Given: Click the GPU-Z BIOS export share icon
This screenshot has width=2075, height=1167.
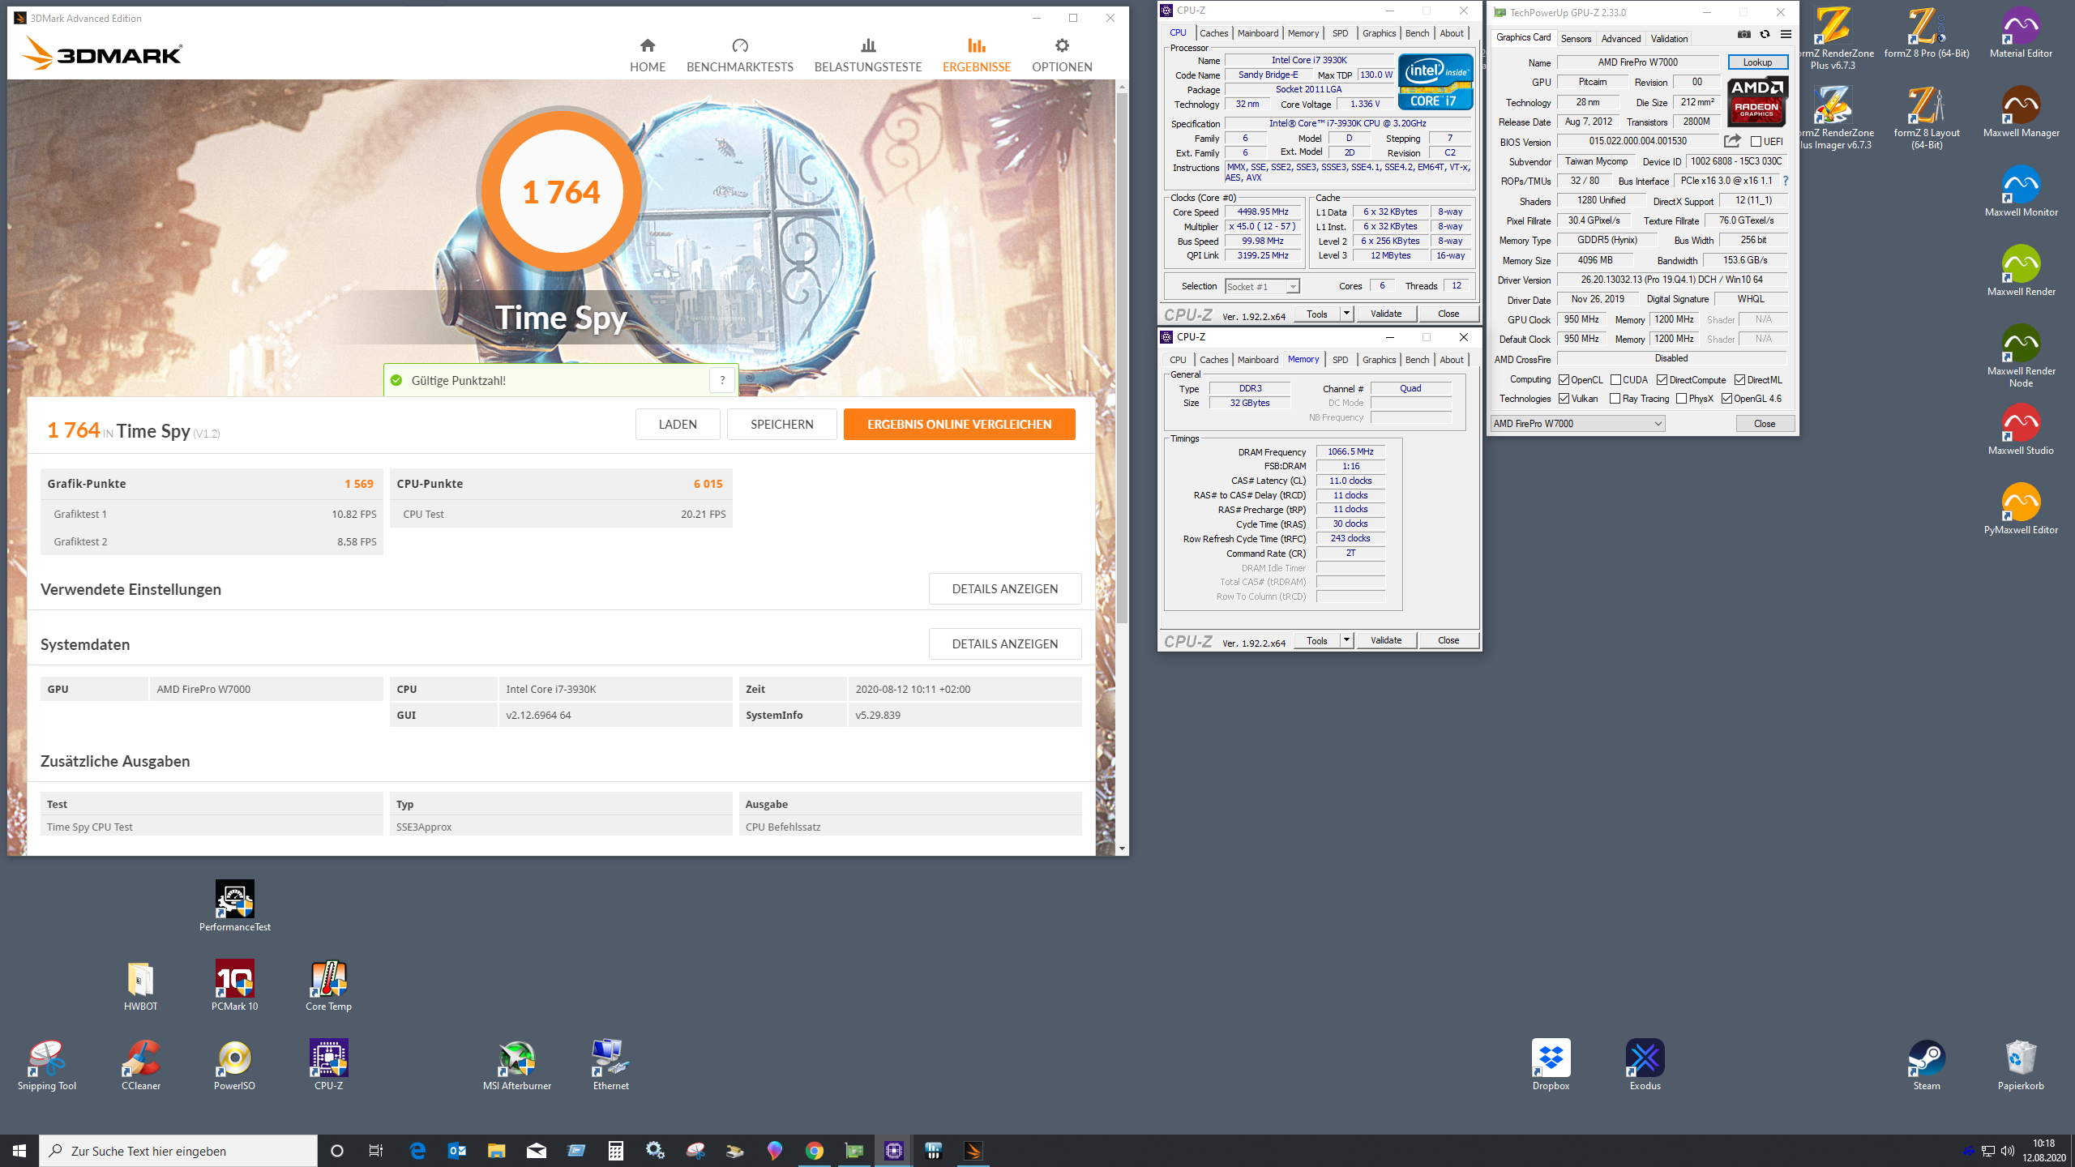Looking at the screenshot, I should 1732,141.
